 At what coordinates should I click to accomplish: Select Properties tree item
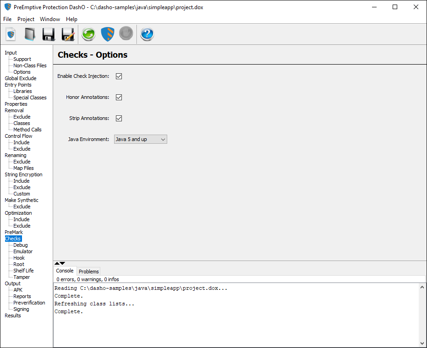(16, 104)
